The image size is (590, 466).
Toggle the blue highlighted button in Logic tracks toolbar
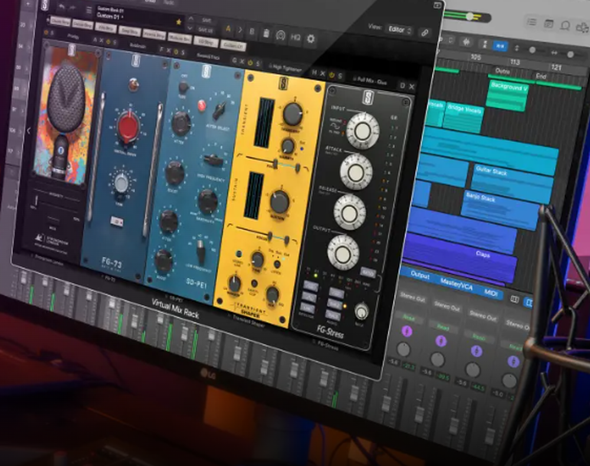coord(500,46)
